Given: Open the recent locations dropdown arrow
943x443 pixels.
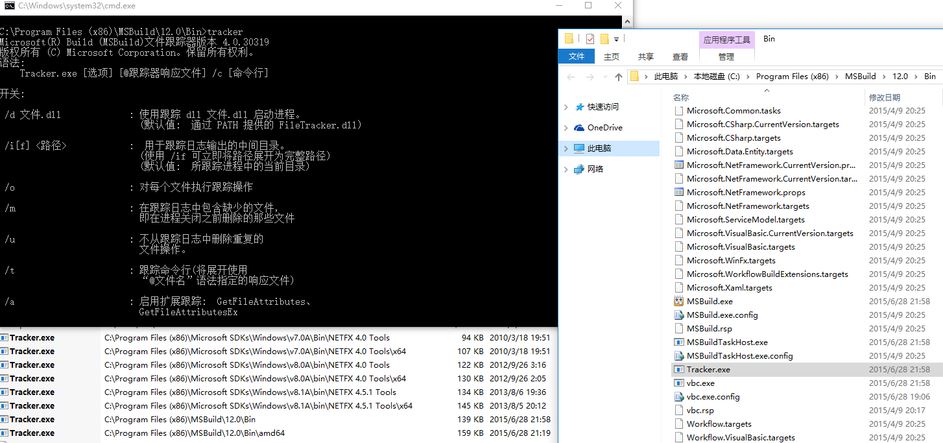Looking at the screenshot, I should point(604,77).
